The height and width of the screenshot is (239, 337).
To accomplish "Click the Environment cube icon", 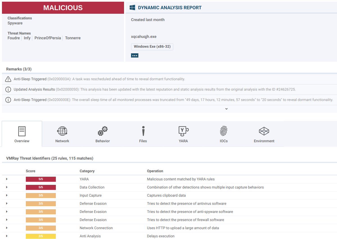I will click(x=264, y=131).
